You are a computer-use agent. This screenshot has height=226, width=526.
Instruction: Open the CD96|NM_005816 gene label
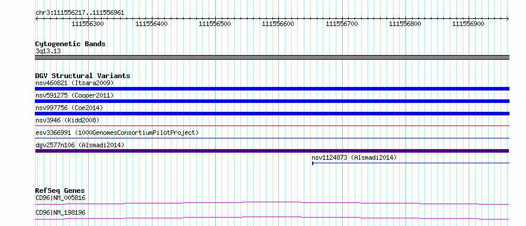click(x=60, y=198)
